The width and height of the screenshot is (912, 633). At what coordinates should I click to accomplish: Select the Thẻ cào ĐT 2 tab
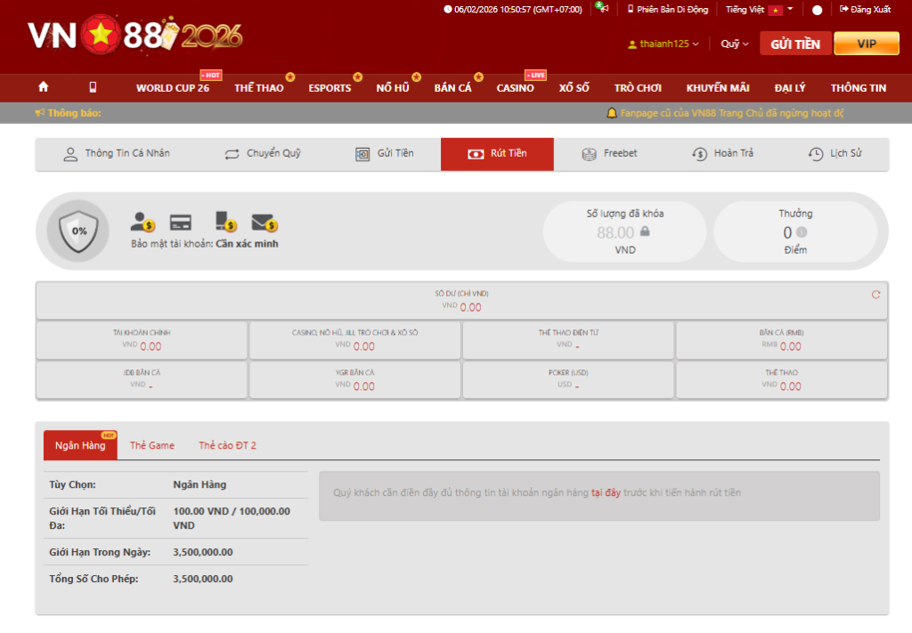point(227,445)
